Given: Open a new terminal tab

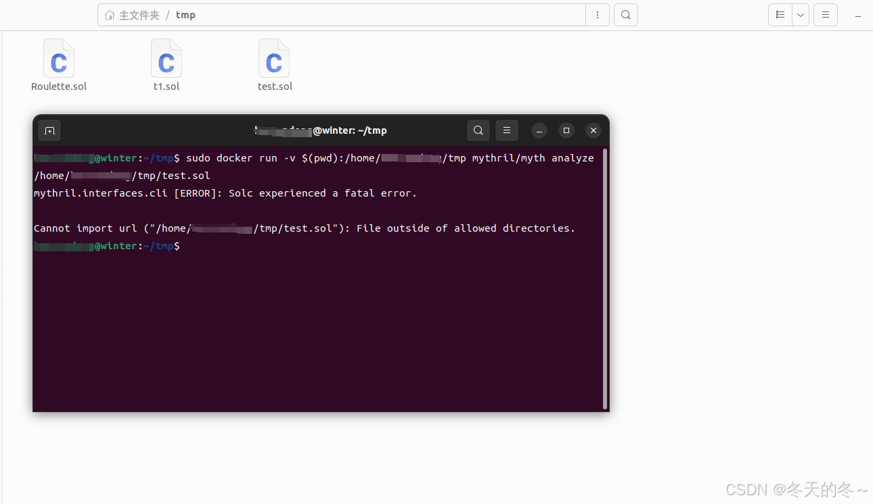Looking at the screenshot, I should click(49, 130).
